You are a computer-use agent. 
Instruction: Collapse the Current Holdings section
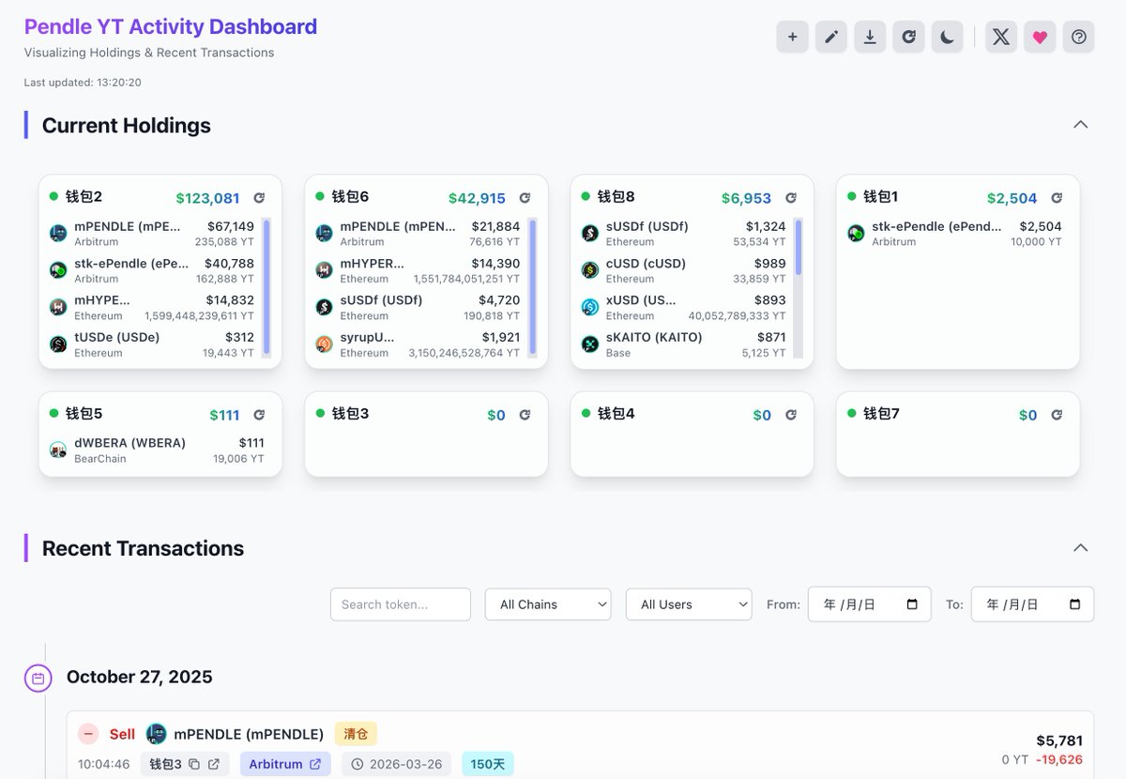click(x=1080, y=125)
